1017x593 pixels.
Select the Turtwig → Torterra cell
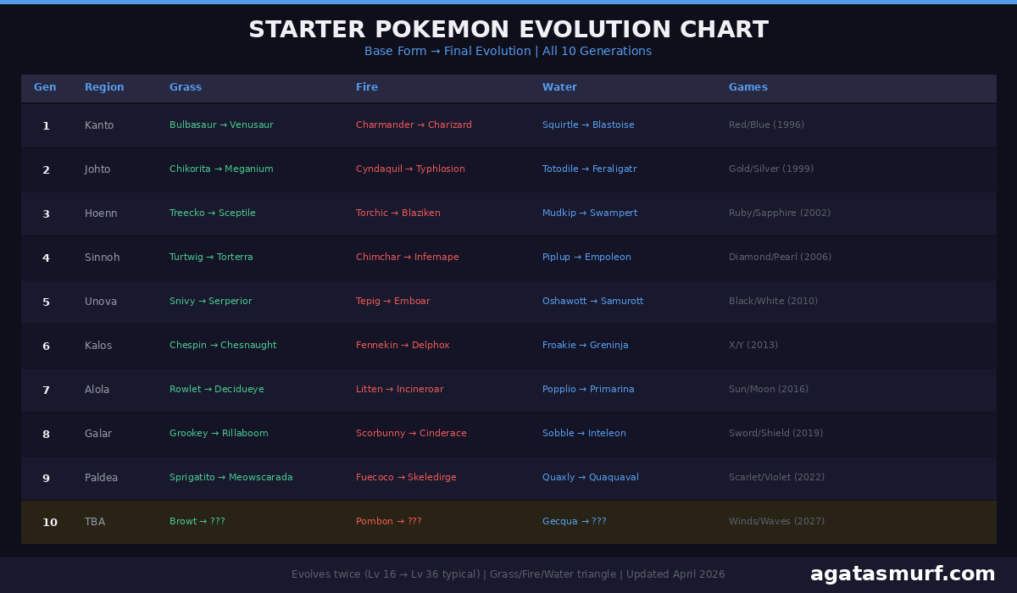211,258
